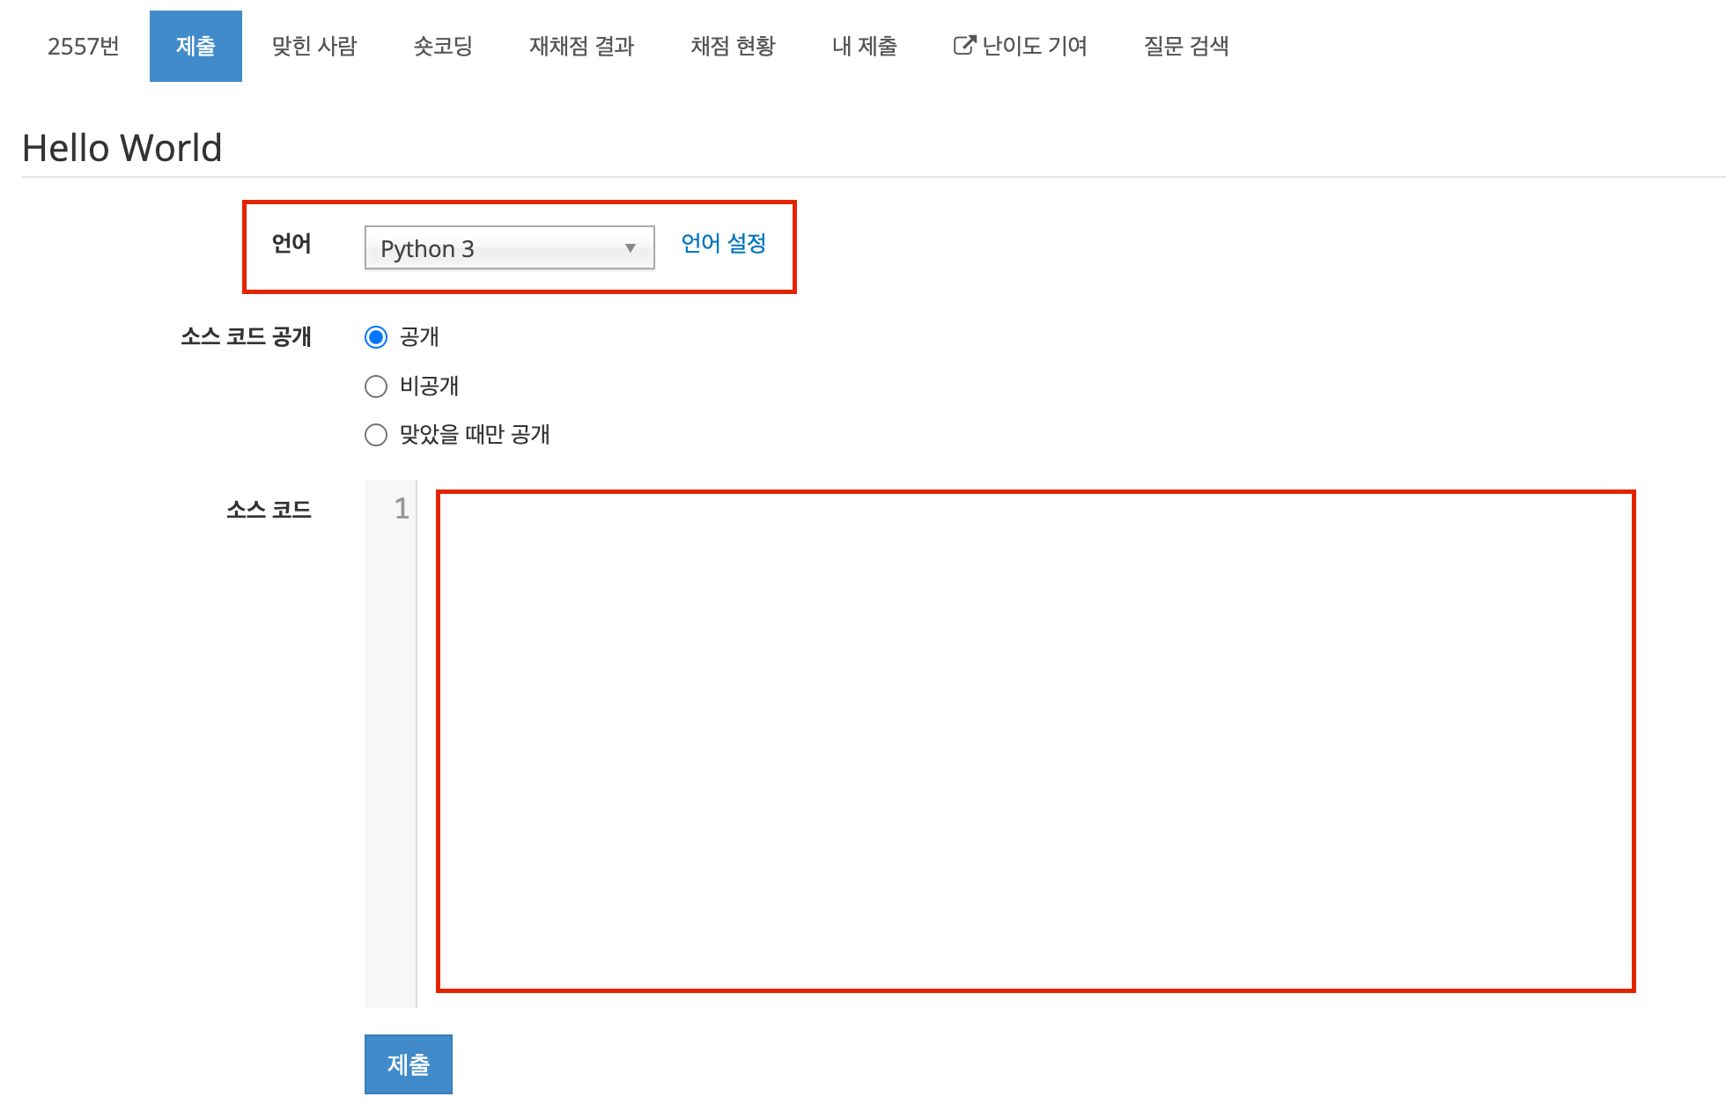The height and width of the screenshot is (1104, 1726).
Task: View the 채점 현황 tab
Action: (733, 46)
